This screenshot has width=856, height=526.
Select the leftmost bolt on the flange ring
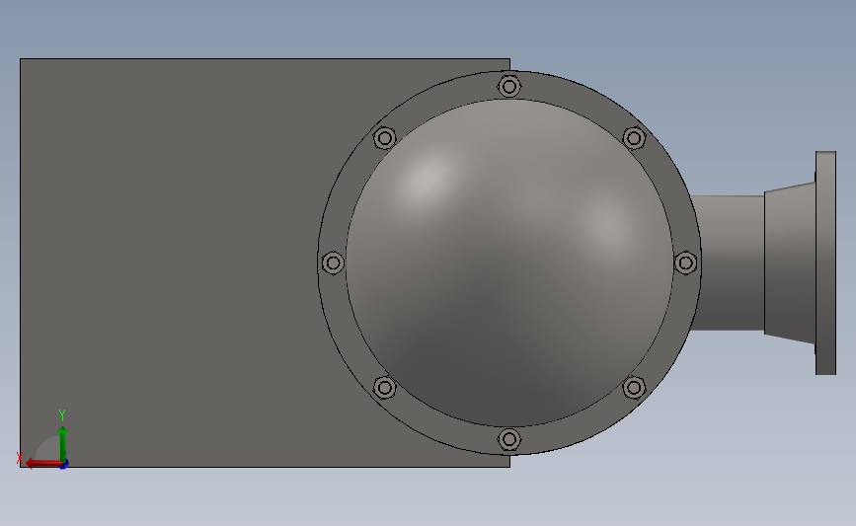click(x=333, y=263)
